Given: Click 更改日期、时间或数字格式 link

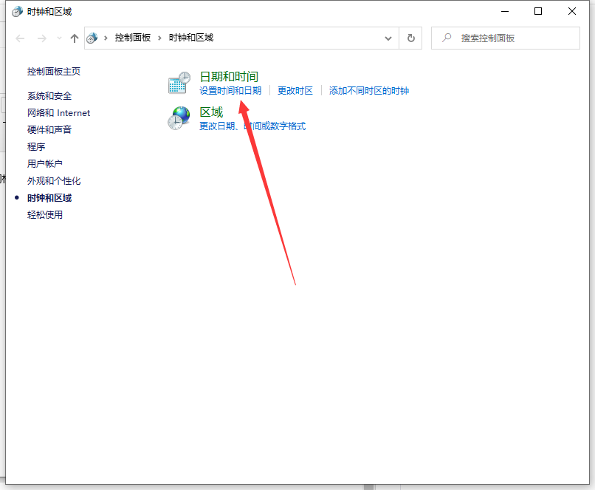Looking at the screenshot, I should point(252,126).
